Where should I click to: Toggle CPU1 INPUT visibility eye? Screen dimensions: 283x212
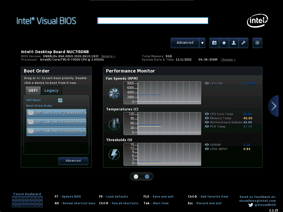coord(207,149)
